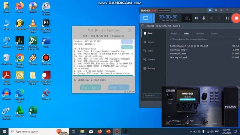Click the Bandicam output folder path field
Image resolution: width=240 pixels, height=135 pixels.
click(x=204, y=39)
